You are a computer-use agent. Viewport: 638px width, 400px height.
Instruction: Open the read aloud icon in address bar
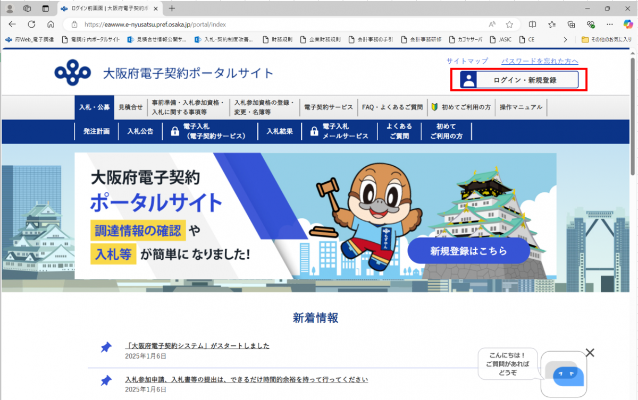tap(492, 24)
